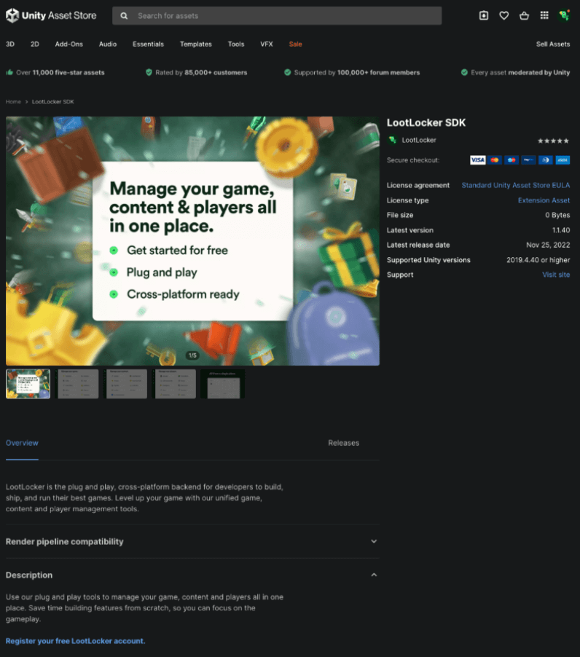
Task: Click the 1.1.40 latest version value
Action: (561, 230)
